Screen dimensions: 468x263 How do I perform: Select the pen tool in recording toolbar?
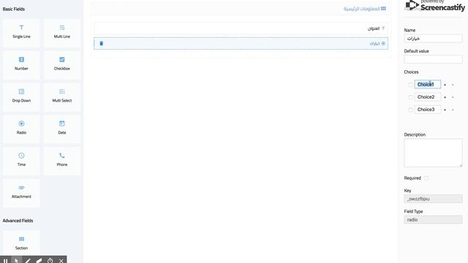tap(28, 261)
